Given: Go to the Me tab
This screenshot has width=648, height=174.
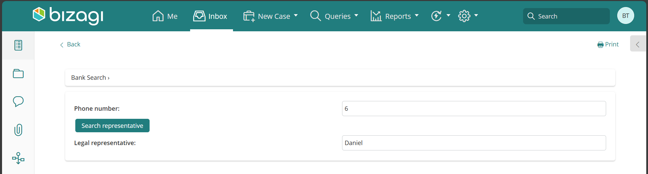Looking at the screenshot, I should tap(165, 16).
